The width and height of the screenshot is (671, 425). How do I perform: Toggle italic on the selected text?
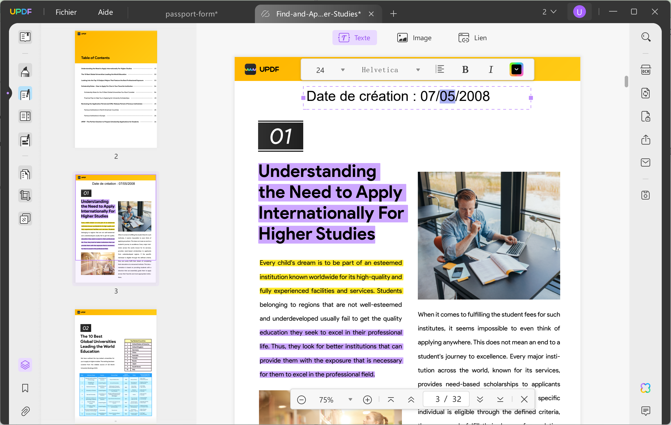(490, 69)
